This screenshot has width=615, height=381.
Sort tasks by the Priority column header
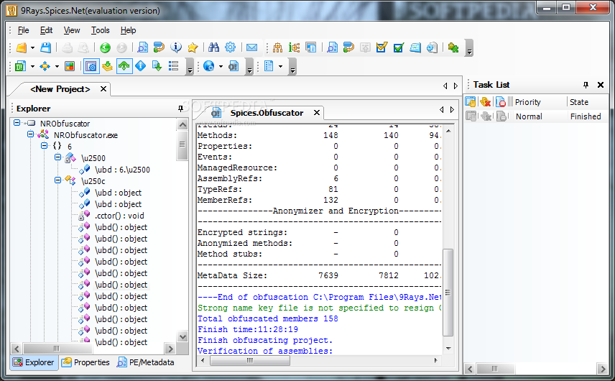pos(540,102)
